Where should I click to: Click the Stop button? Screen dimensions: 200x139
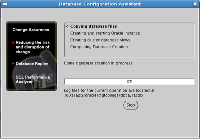131,105
